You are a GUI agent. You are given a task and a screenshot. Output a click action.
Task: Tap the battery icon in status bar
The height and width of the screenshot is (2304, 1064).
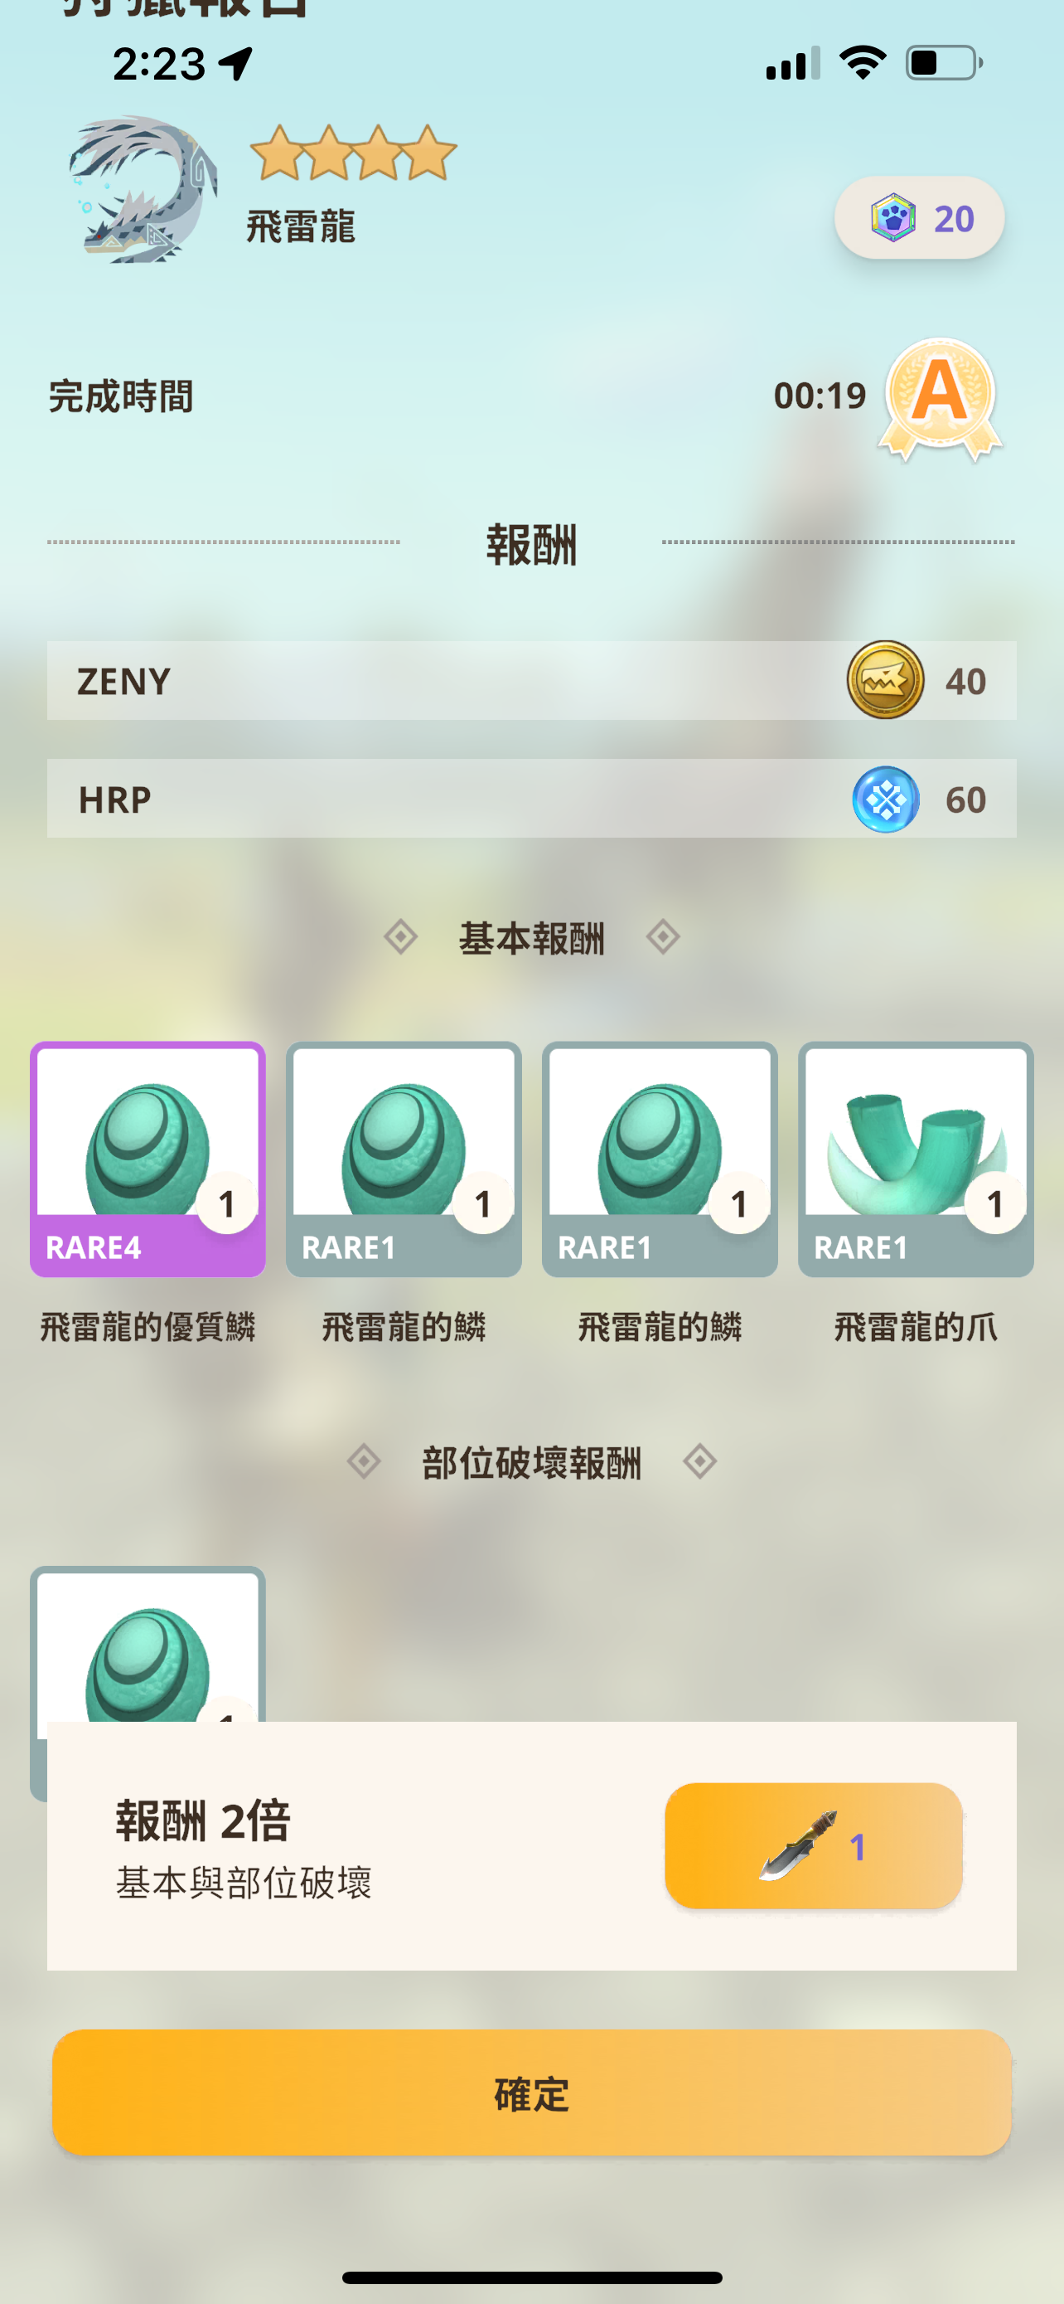945,64
